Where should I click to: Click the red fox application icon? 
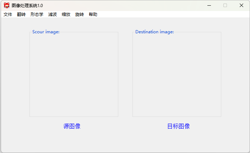point(6,5)
